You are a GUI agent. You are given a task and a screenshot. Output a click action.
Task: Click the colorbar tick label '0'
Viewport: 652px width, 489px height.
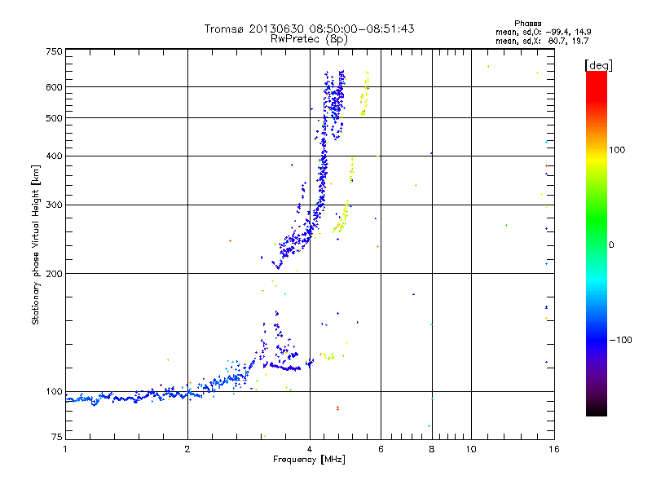click(x=611, y=245)
